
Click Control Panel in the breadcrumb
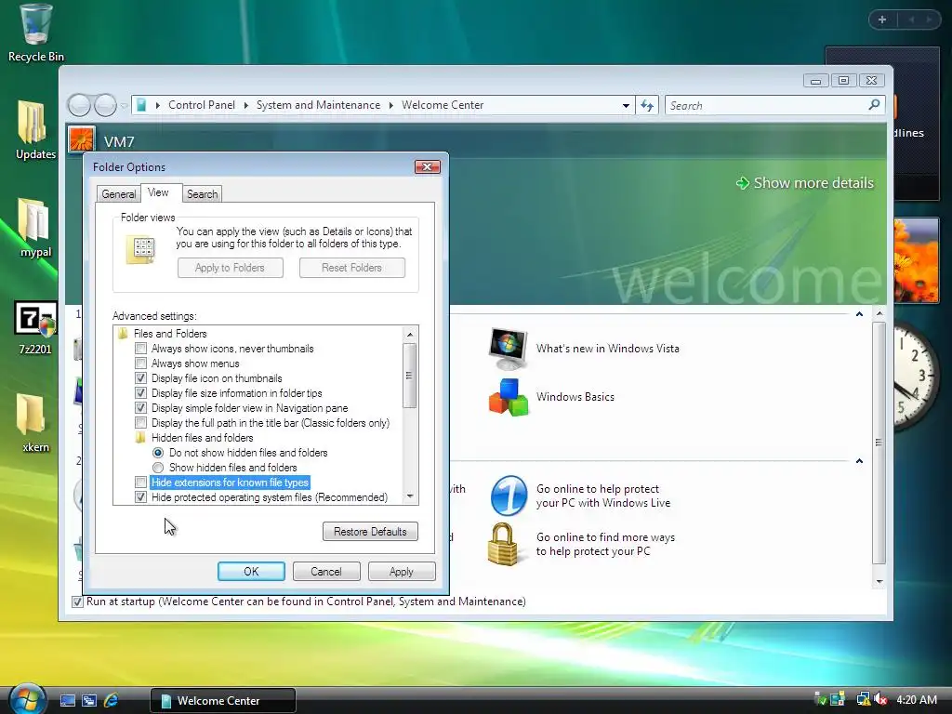[x=202, y=105]
